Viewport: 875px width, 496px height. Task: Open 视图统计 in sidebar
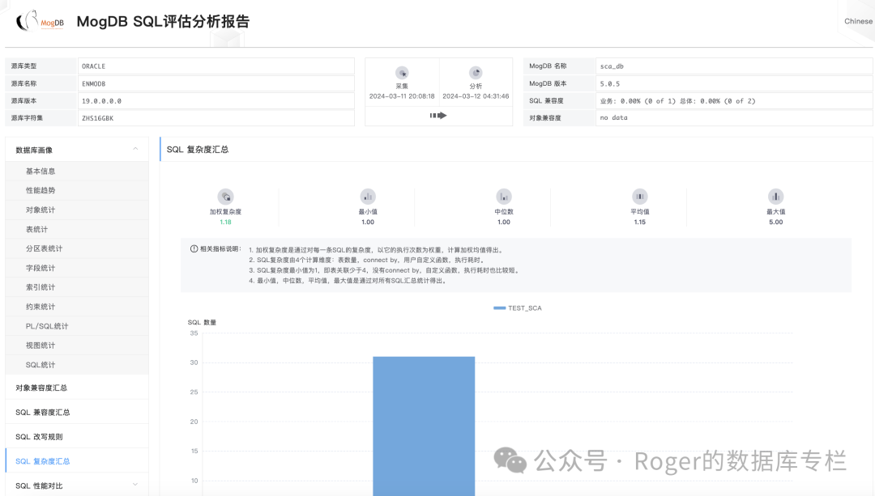point(77,346)
